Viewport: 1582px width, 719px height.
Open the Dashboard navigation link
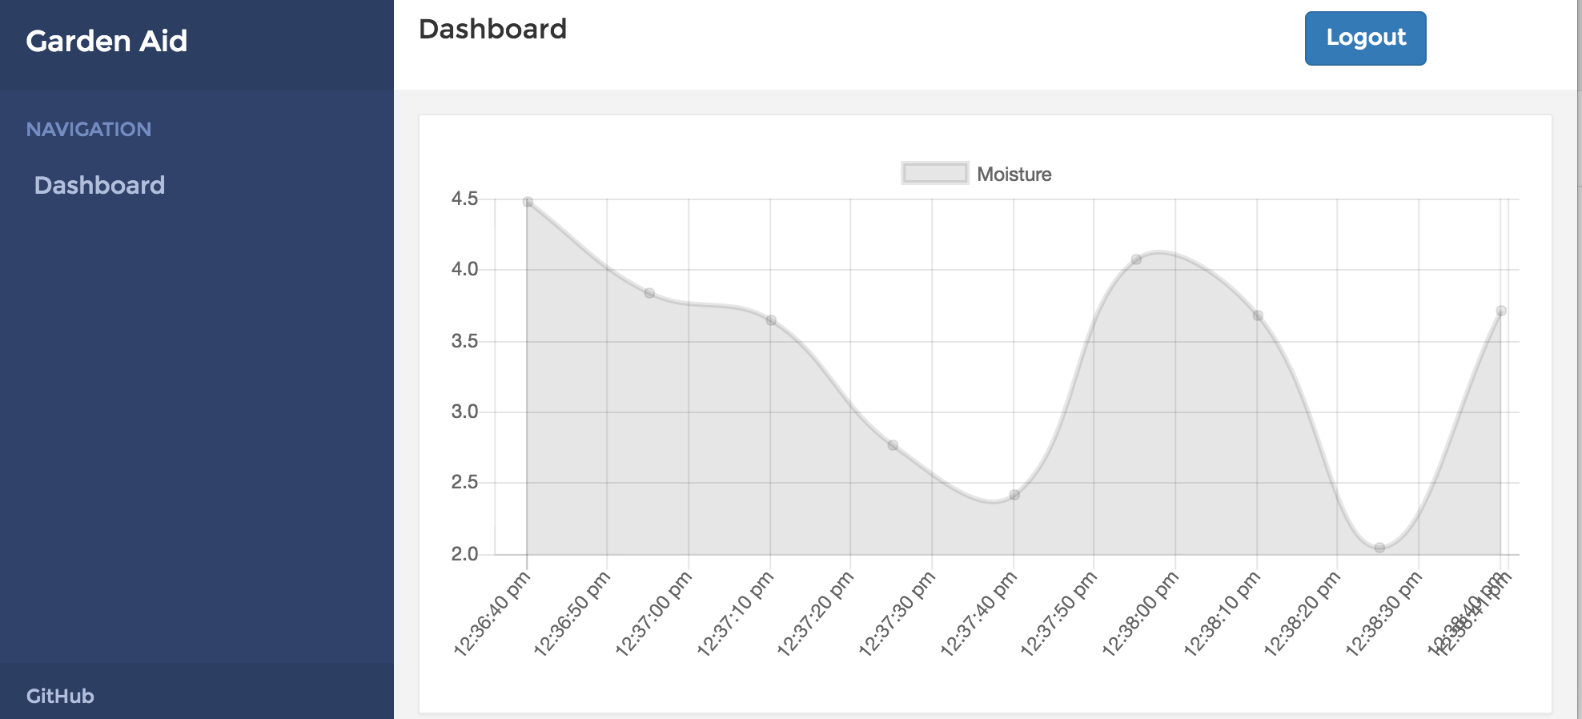(x=99, y=185)
